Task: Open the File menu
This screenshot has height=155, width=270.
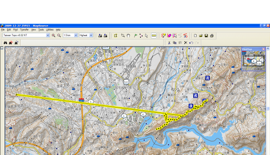Action: point(3,30)
